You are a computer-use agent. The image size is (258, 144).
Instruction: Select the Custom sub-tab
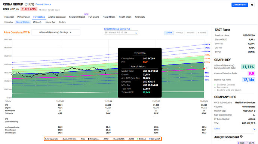62,22
